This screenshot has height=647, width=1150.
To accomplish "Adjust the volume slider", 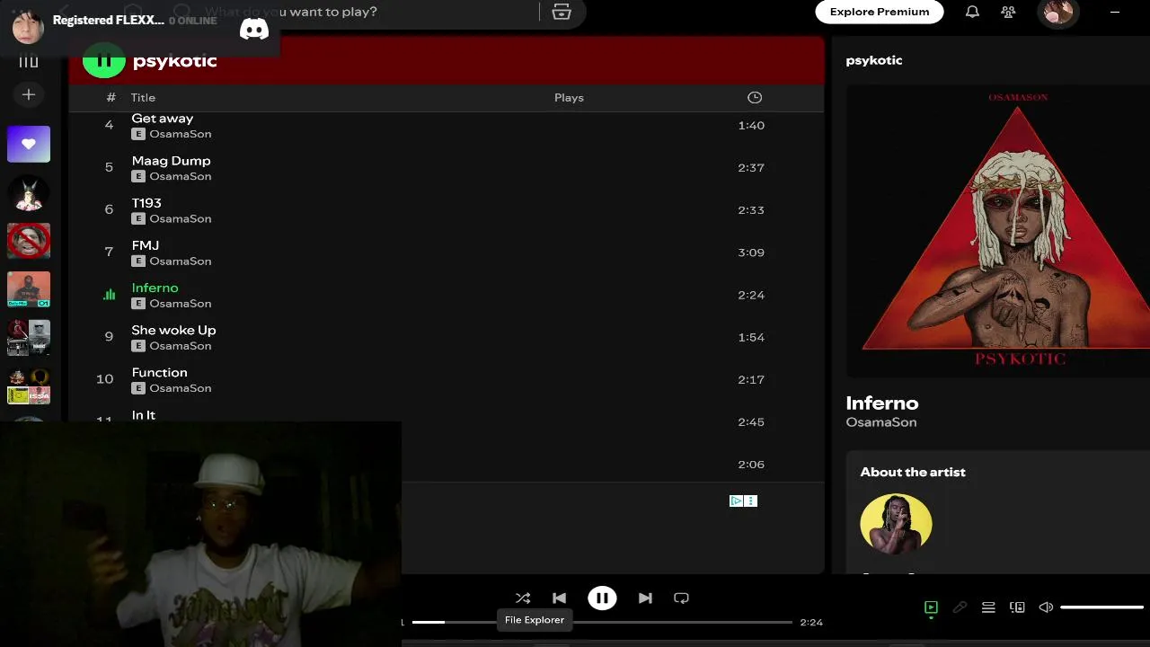I will [x=1101, y=607].
